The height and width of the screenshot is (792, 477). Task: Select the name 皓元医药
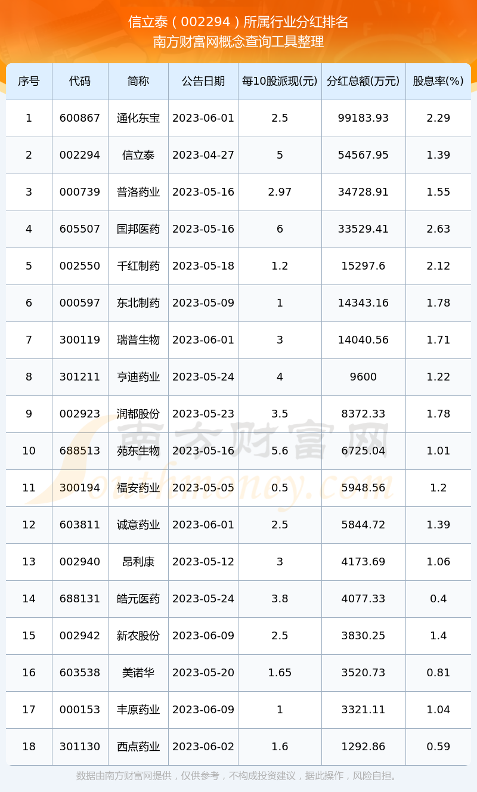138,599
